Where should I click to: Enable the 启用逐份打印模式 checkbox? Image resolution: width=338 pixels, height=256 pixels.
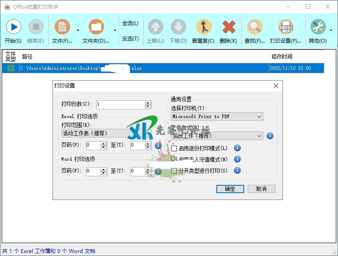(x=174, y=148)
